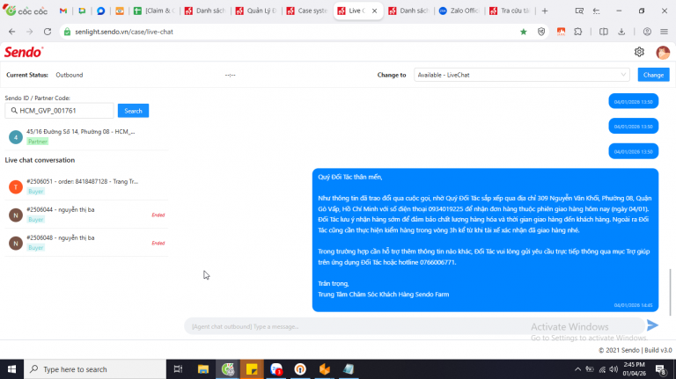Image resolution: width=676 pixels, height=379 pixels.
Task: Click the agent chat message input box
Action: click(414, 326)
